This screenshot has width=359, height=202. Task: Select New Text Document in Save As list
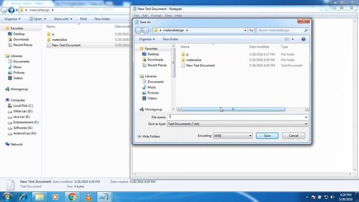click(x=200, y=65)
